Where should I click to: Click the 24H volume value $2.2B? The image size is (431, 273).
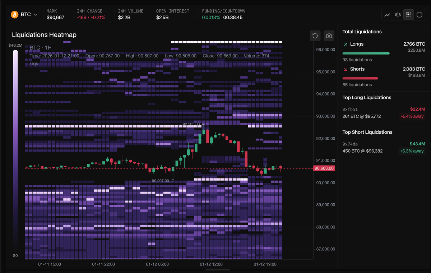124,17
